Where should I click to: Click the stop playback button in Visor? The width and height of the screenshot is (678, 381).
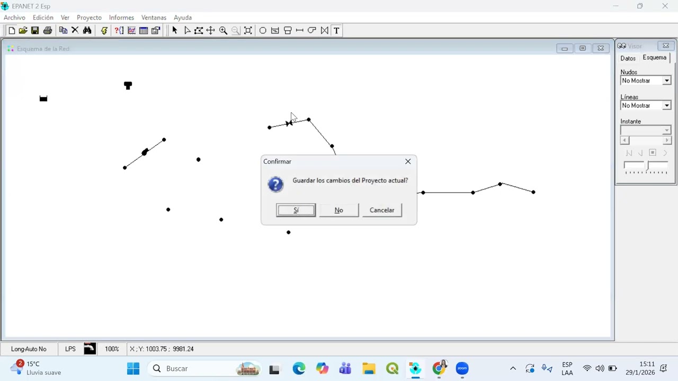653,153
